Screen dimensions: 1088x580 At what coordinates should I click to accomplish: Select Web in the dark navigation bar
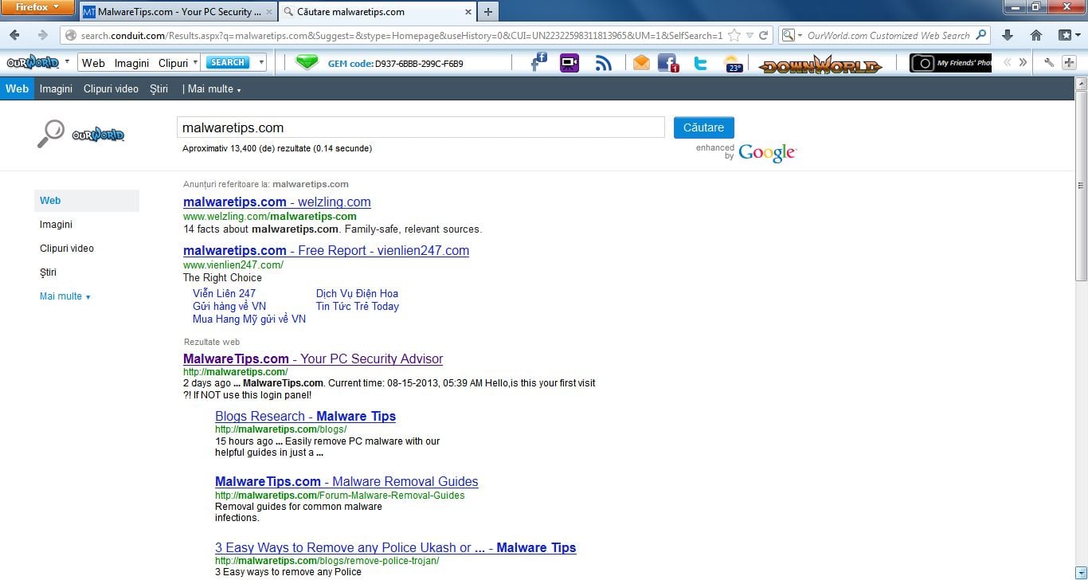[17, 88]
